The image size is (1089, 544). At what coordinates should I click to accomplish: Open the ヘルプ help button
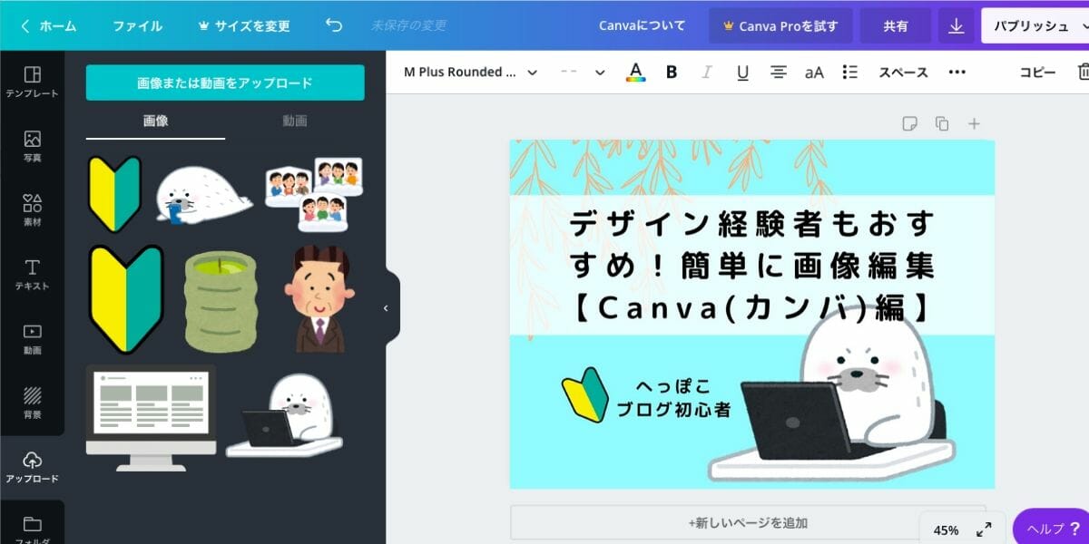click(1051, 528)
